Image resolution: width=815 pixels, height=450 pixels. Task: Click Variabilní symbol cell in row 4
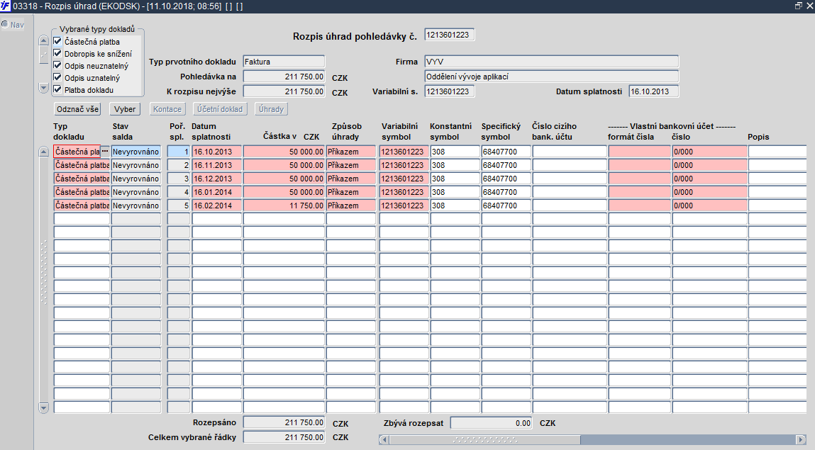click(x=404, y=192)
